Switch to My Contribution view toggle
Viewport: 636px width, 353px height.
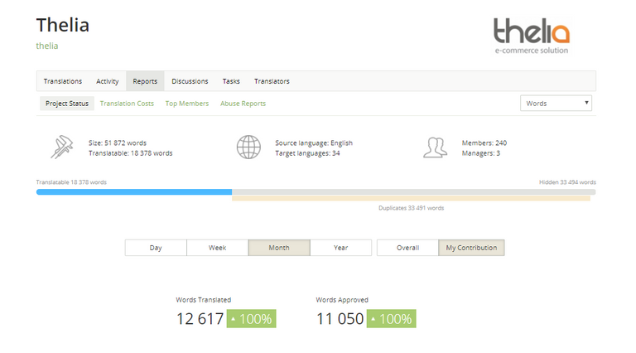pyautogui.click(x=471, y=248)
